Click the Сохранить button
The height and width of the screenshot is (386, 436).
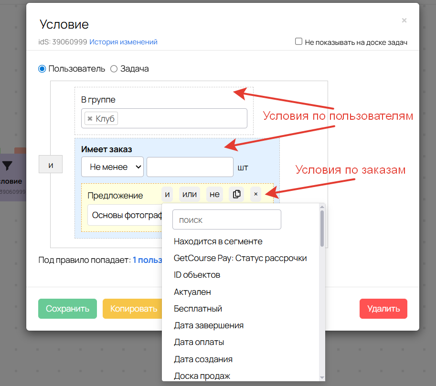67,309
